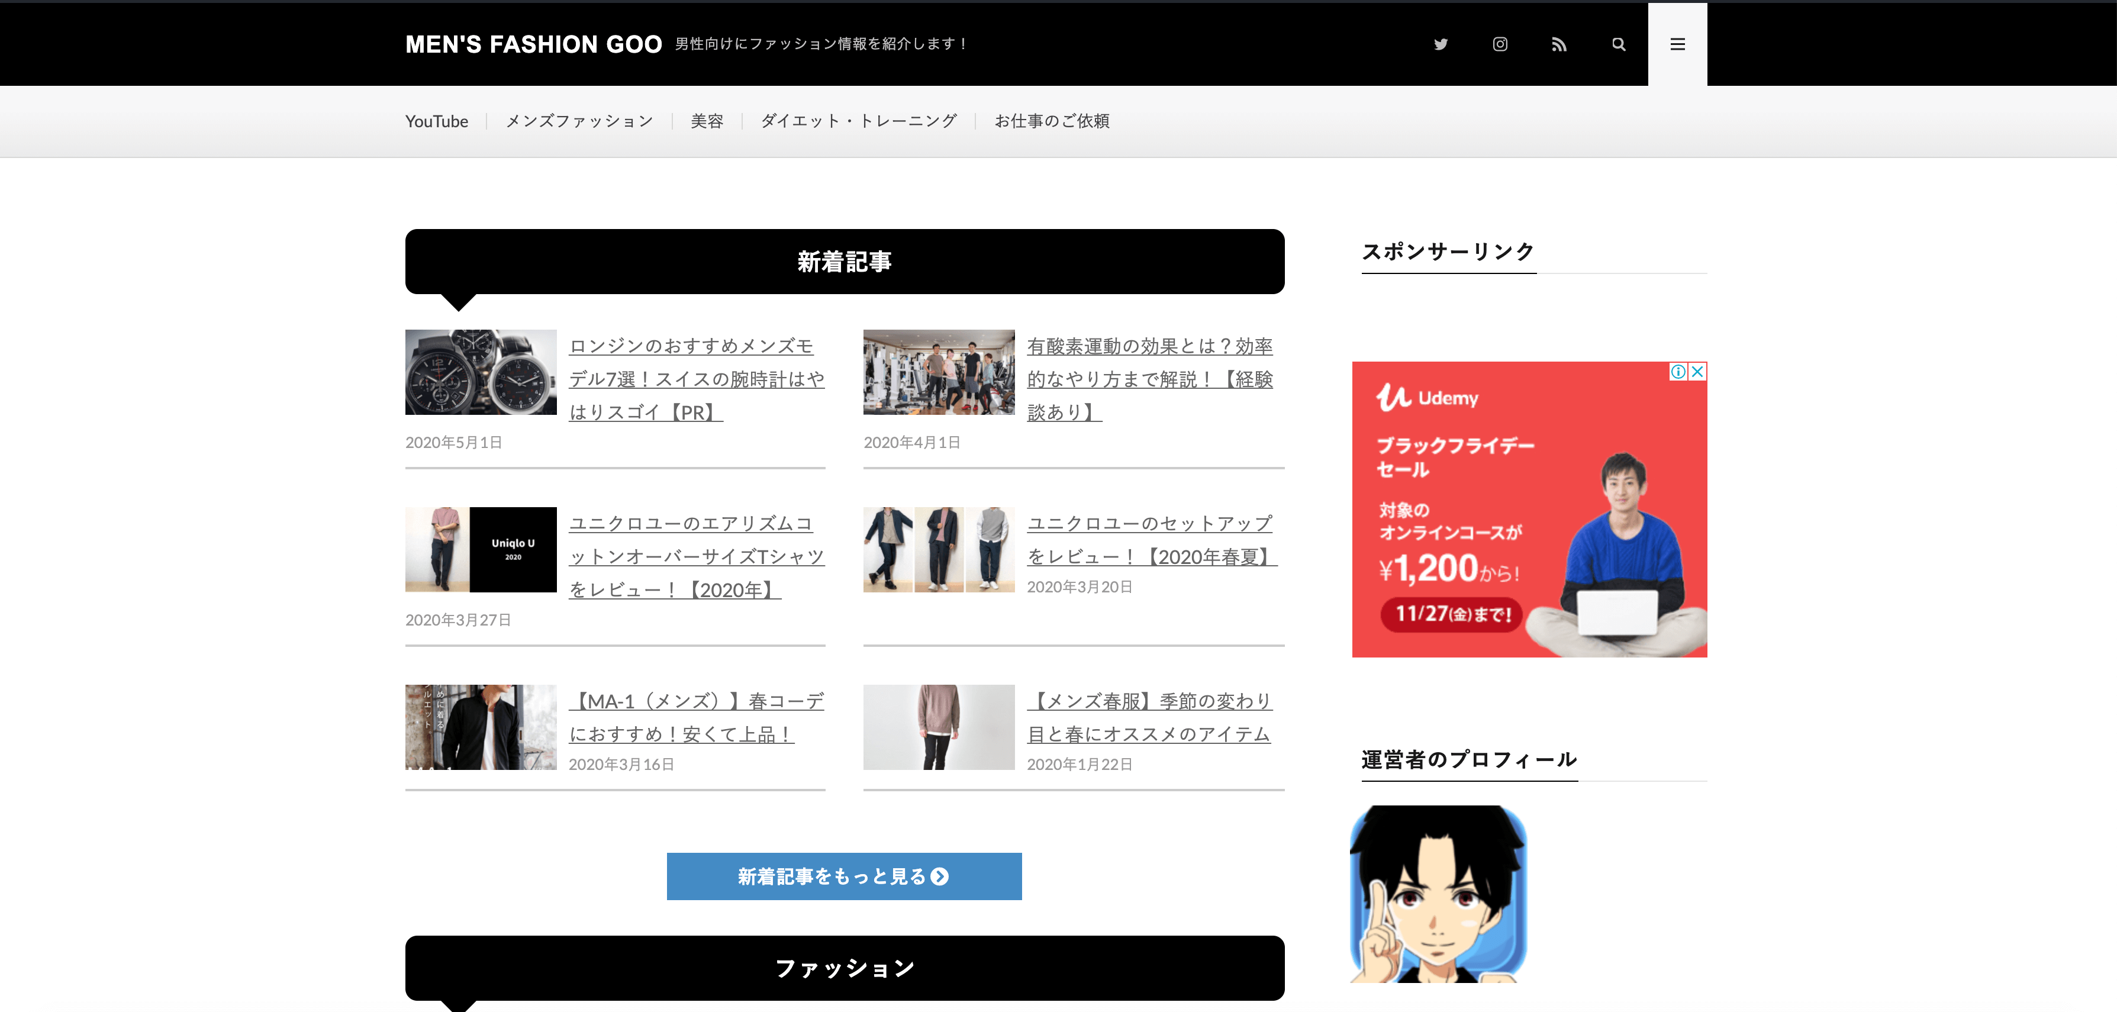
Task: Click お仕事のご依頼 in navigation bar
Action: pos(1052,122)
